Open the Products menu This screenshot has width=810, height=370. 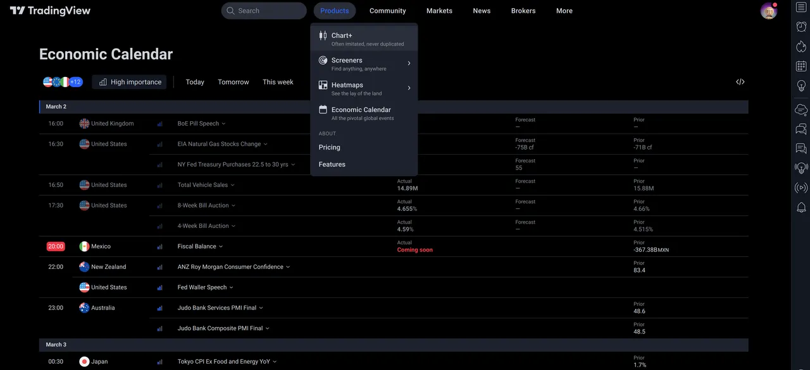335,11
